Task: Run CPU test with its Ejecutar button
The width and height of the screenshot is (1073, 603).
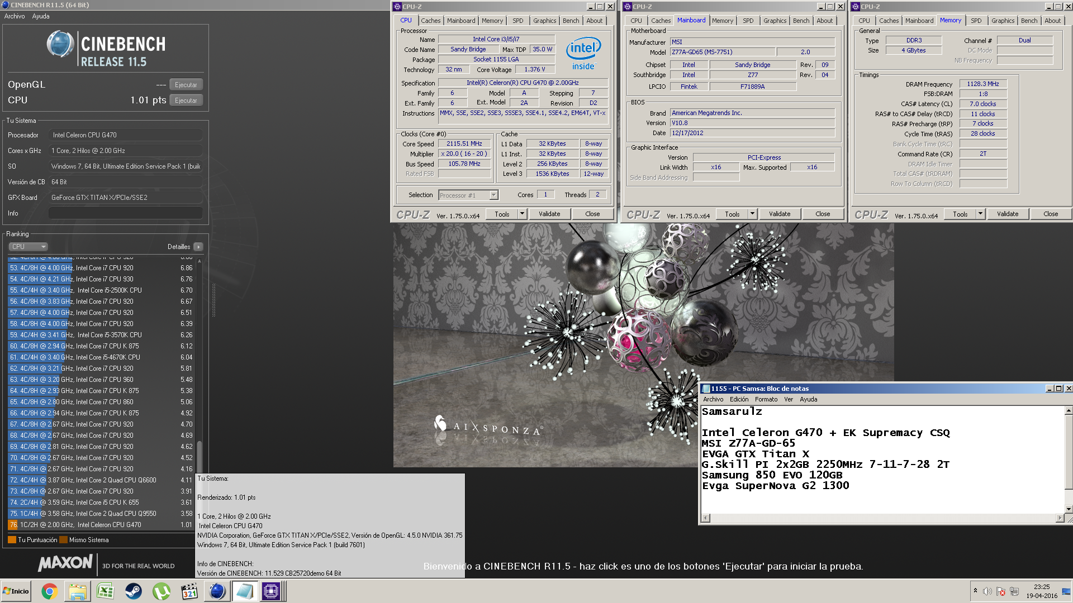Action: pyautogui.click(x=186, y=100)
